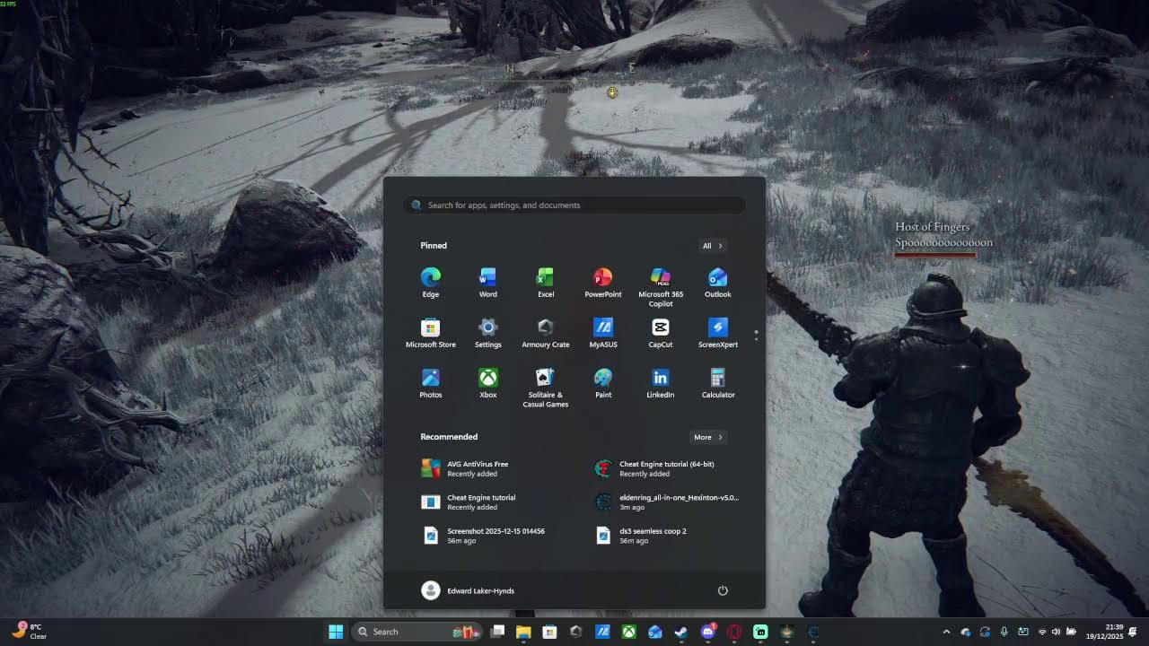Open Calculator pinned app
The height and width of the screenshot is (646, 1149).
pos(718,382)
